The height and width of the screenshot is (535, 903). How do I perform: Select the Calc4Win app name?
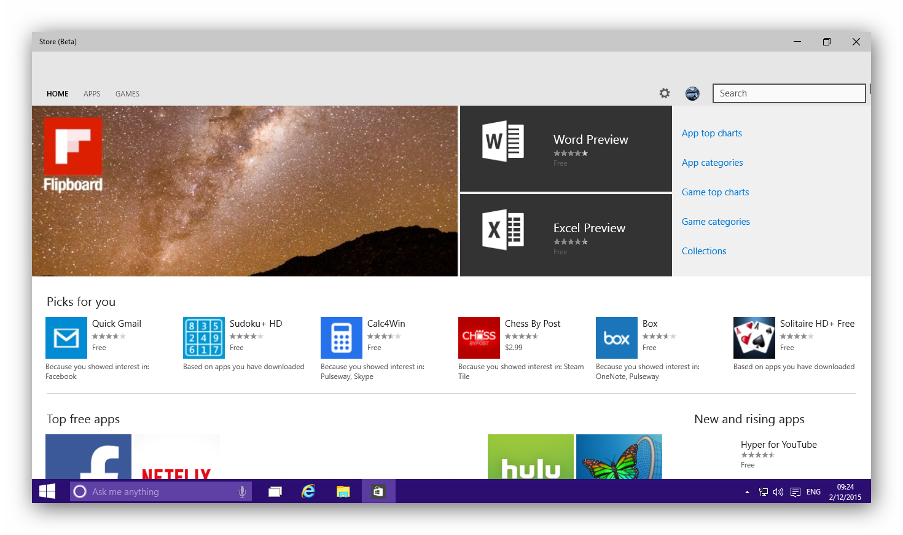386,324
